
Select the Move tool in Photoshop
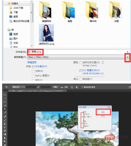[5, 95]
